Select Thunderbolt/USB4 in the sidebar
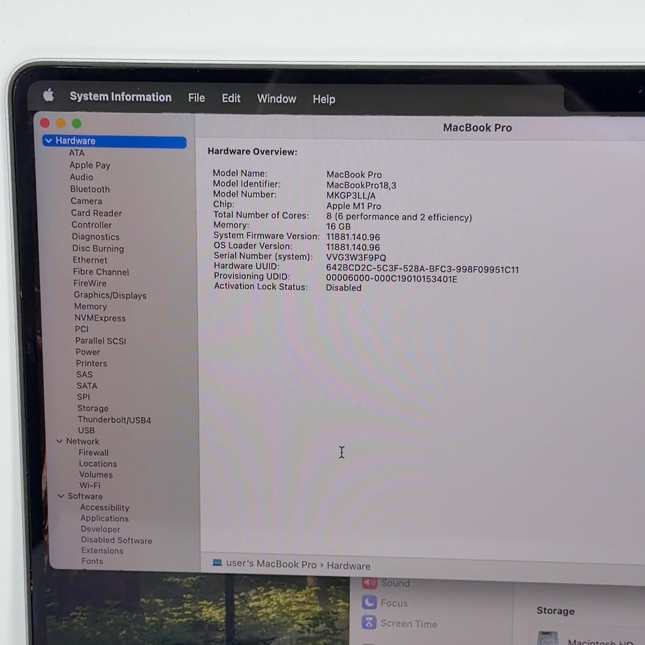Image resolution: width=645 pixels, height=645 pixels. tap(114, 420)
